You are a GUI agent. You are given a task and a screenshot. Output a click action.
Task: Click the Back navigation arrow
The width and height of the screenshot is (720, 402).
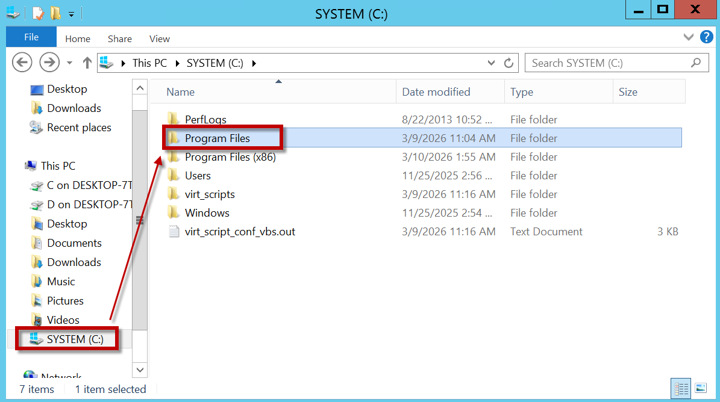[x=22, y=62]
